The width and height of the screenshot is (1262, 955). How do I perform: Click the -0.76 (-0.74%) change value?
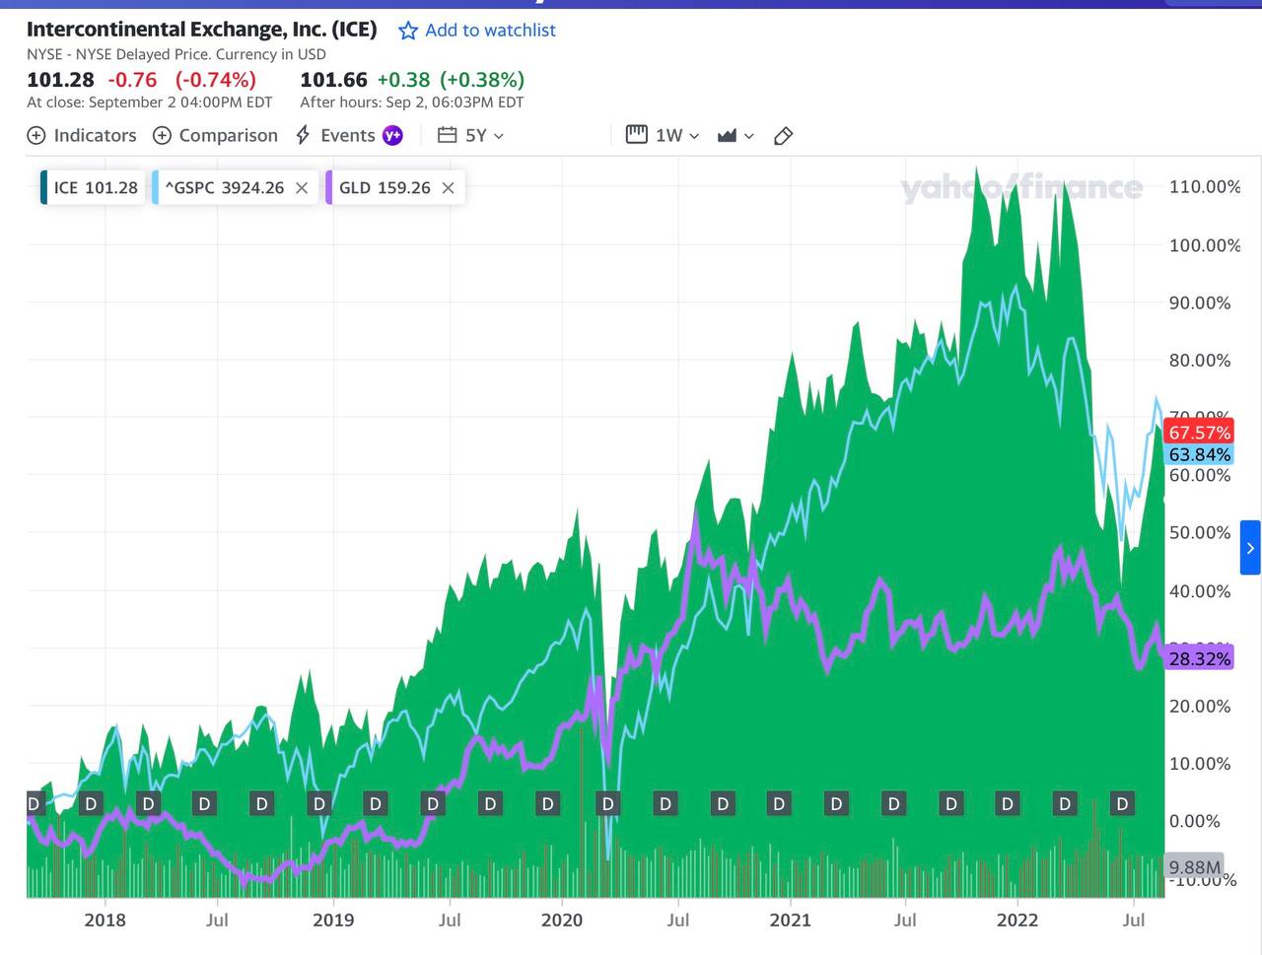coord(182,80)
